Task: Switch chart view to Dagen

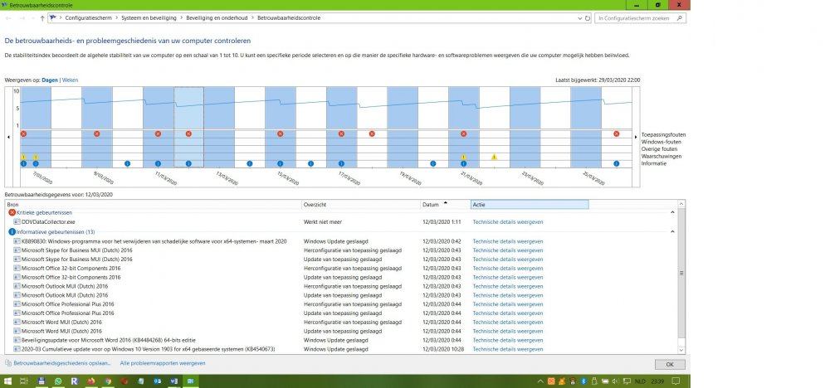Action: [51, 80]
